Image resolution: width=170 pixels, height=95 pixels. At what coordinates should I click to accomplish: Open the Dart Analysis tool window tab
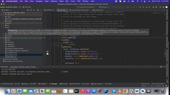click(75, 84)
